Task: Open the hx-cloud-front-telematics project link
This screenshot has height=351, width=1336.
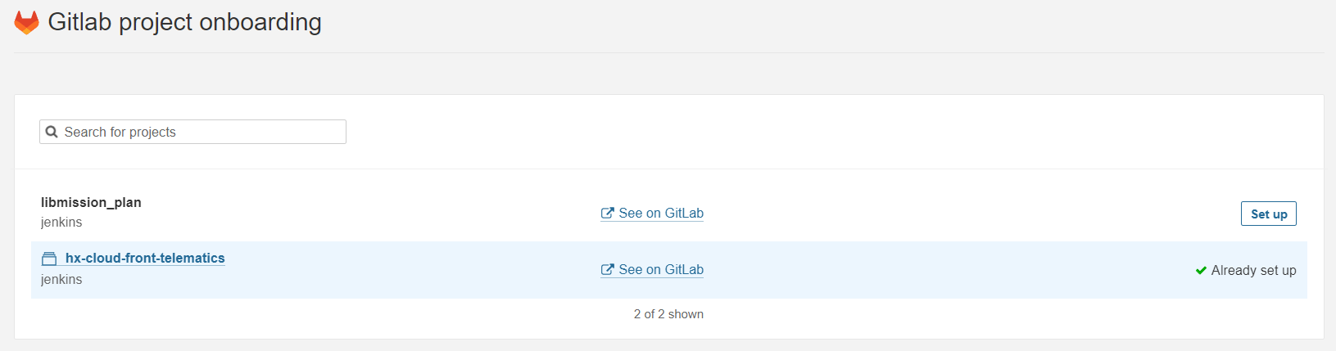Action: (145, 258)
